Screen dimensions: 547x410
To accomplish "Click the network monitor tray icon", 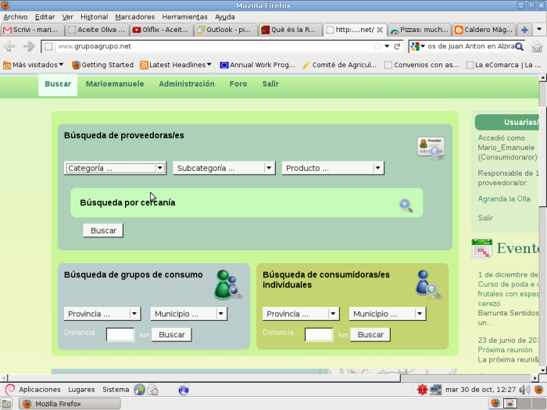I will pos(436,390).
